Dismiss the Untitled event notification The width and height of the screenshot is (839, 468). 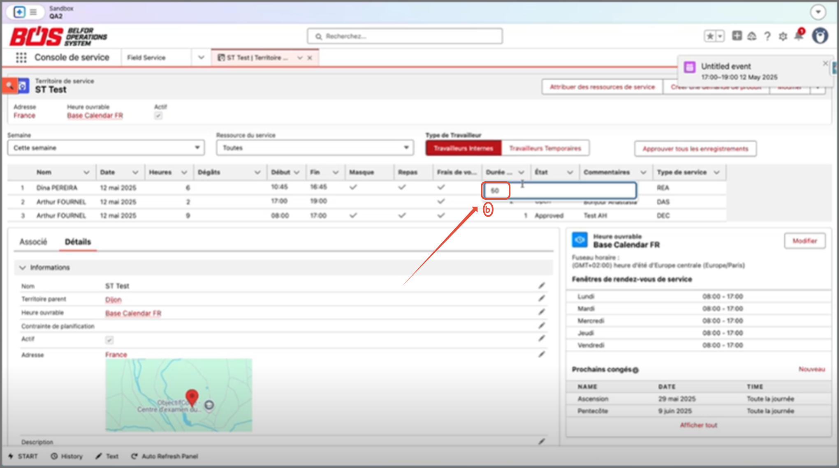[825, 63]
